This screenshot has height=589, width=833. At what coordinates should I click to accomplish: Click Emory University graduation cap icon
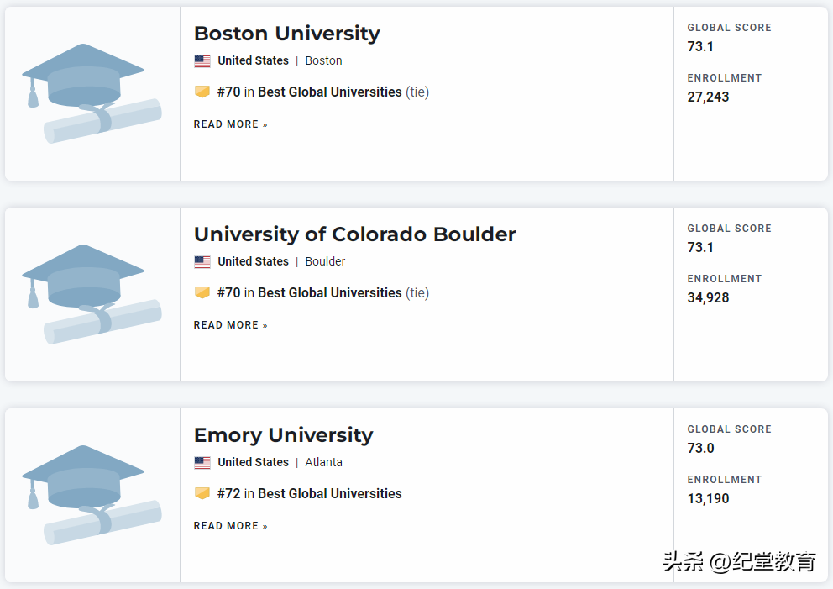click(92, 494)
